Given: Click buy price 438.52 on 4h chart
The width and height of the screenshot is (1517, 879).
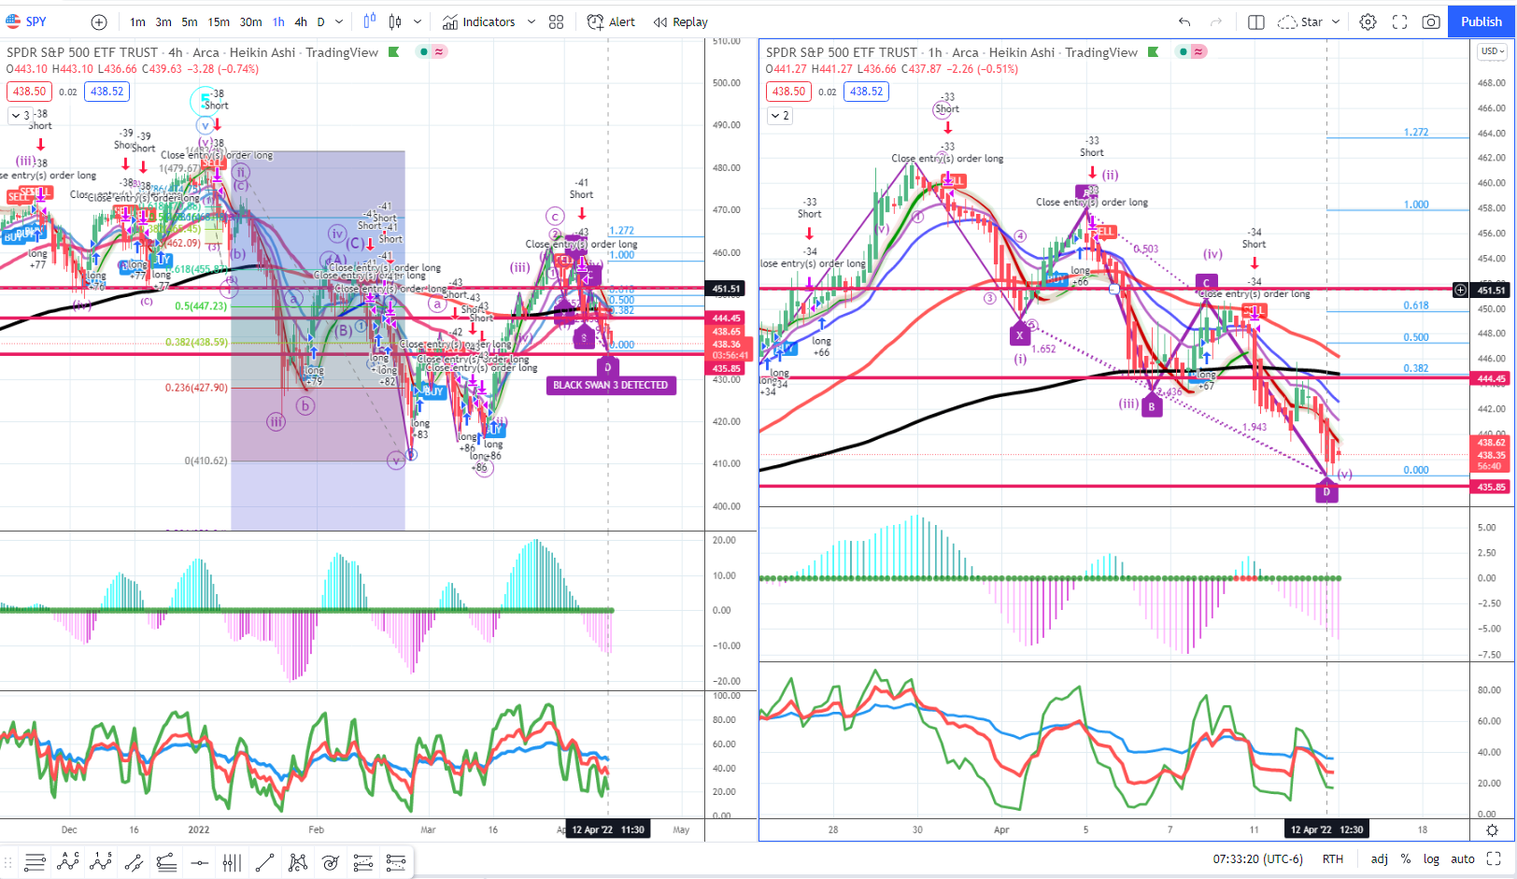Looking at the screenshot, I should [106, 92].
